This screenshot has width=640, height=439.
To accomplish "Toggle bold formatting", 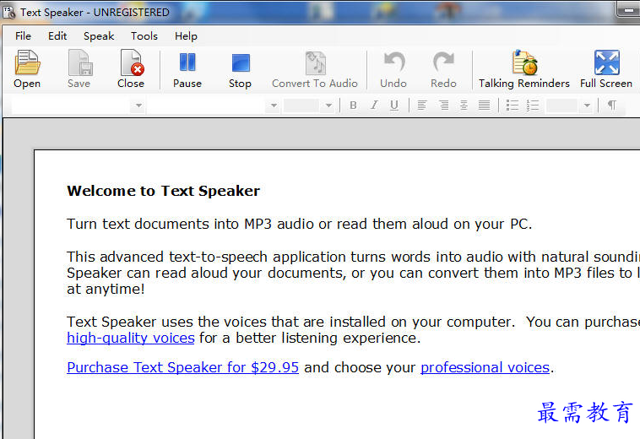I will pyautogui.click(x=354, y=106).
